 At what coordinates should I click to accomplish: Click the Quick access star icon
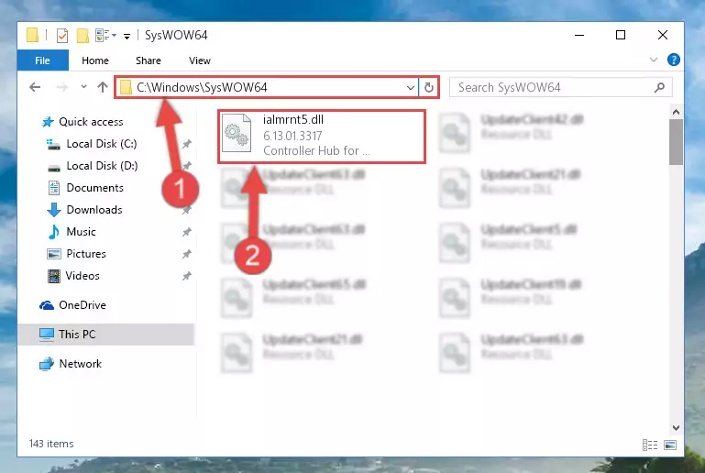click(47, 122)
